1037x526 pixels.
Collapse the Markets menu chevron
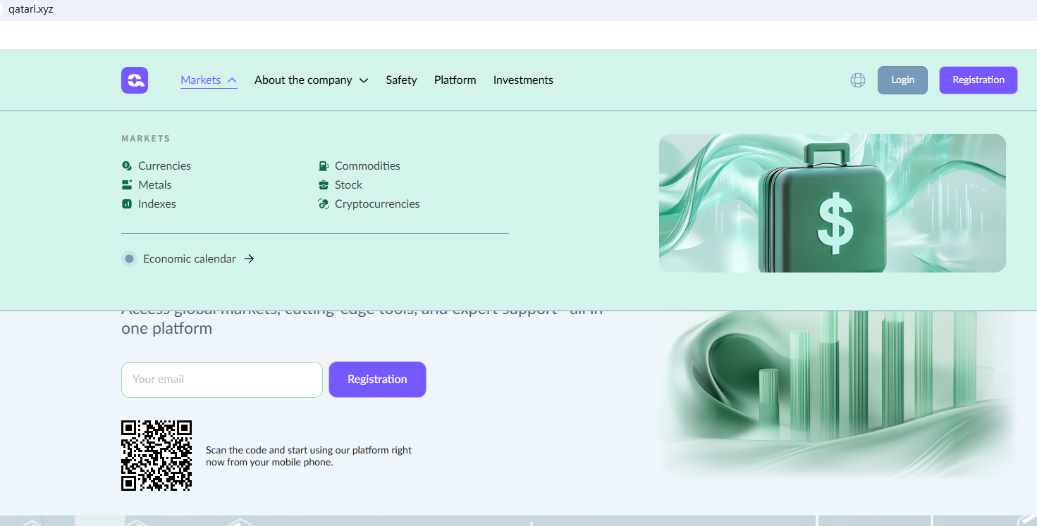tap(232, 80)
